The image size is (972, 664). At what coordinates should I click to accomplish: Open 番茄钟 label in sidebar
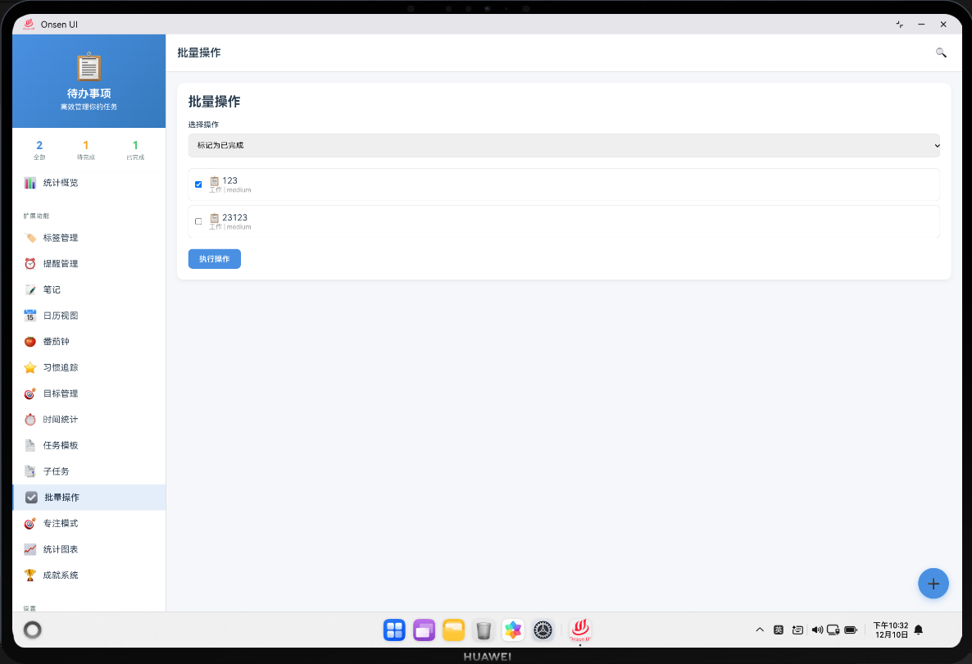(x=56, y=342)
